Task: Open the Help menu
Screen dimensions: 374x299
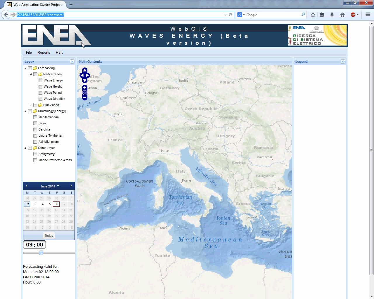Action: click(60, 52)
